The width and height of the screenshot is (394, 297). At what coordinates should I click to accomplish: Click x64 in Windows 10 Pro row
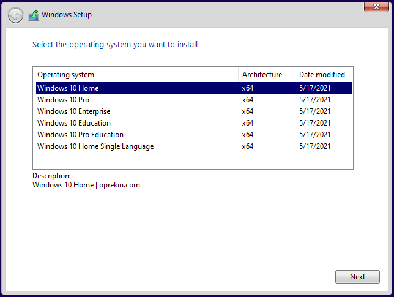(x=248, y=100)
